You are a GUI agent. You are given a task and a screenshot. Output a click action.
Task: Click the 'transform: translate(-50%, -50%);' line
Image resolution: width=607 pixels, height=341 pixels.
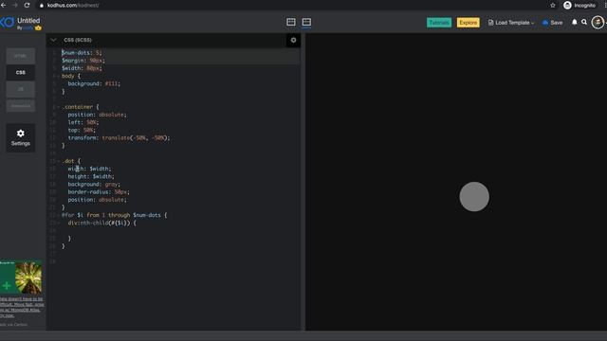119,137
